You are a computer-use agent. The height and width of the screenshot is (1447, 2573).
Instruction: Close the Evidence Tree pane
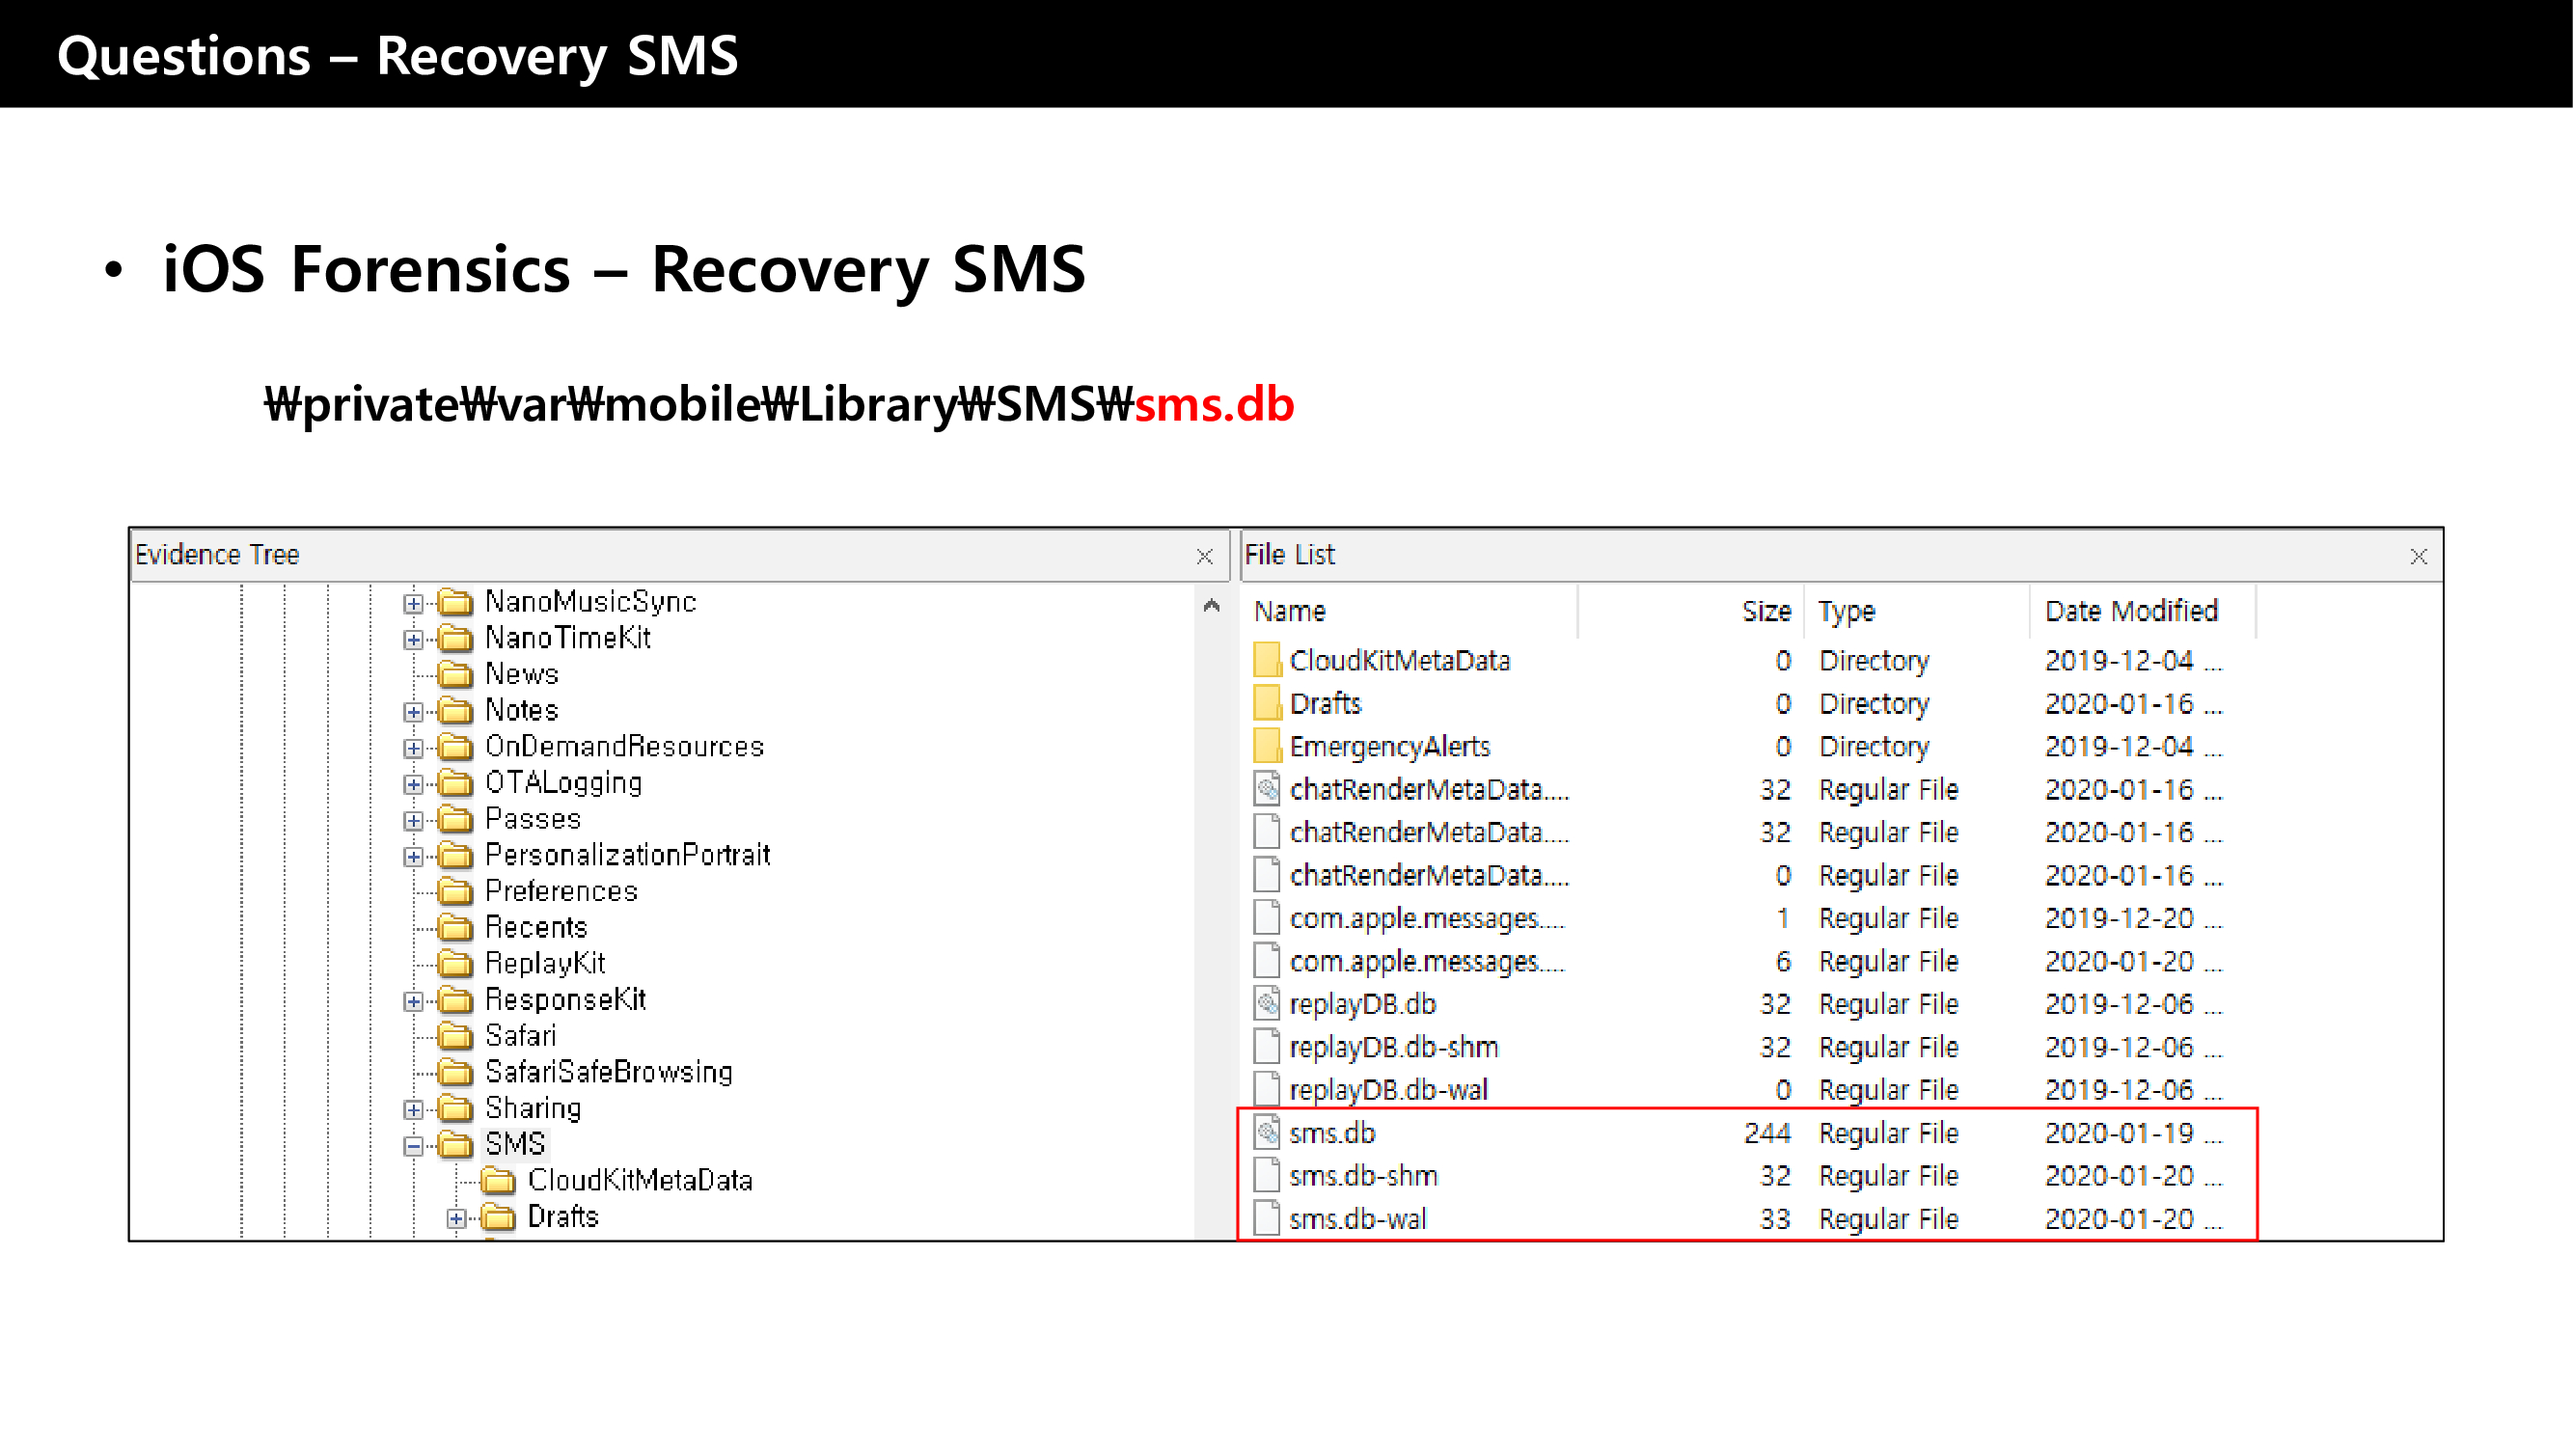coord(1205,557)
